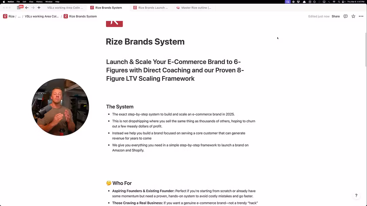Screen dimensions: 367x206
Task: Open the Apple menu
Action: [x=4, y=2]
